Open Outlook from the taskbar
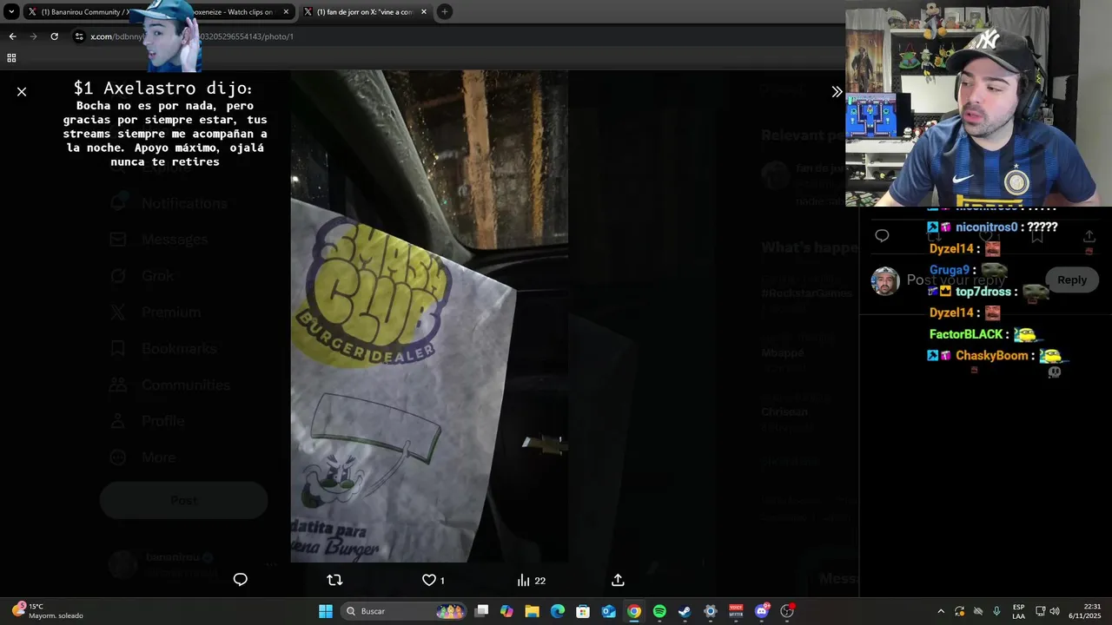Image resolution: width=1112 pixels, height=625 pixels. (609, 611)
